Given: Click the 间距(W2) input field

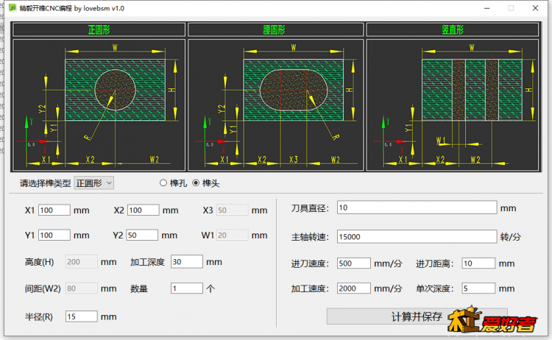Looking at the screenshot, I should click(x=81, y=288).
